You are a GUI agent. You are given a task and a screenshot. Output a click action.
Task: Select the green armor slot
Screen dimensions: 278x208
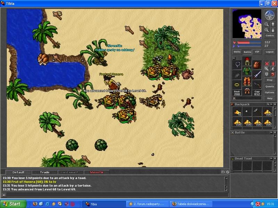pyautogui.click(x=247, y=71)
